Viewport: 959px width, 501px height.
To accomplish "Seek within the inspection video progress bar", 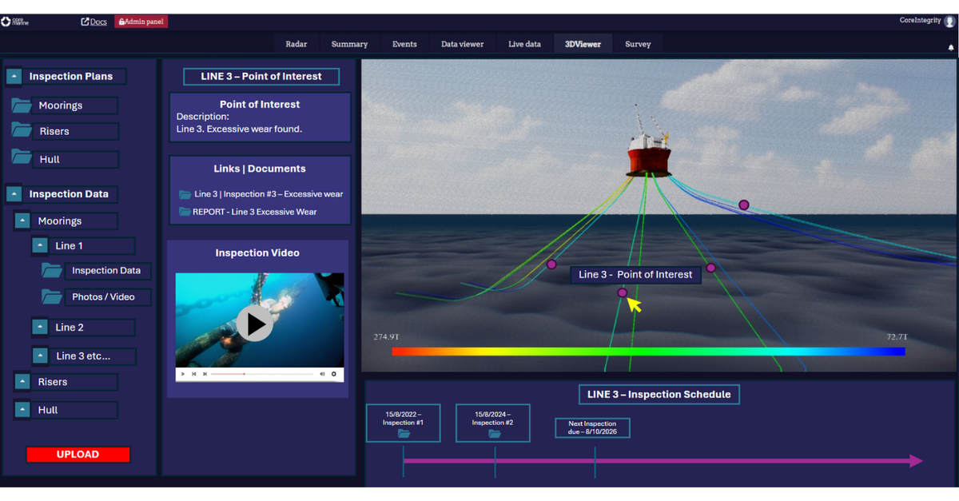I will pyautogui.click(x=264, y=374).
